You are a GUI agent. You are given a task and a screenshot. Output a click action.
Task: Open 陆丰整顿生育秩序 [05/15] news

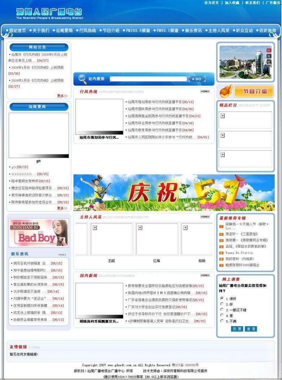31,181
